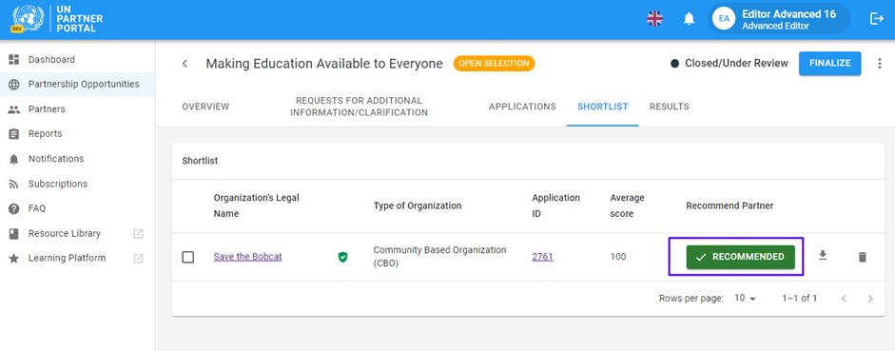This screenshot has height=351, width=895.
Task: Open application ID 2761 link
Action: click(x=542, y=257)
